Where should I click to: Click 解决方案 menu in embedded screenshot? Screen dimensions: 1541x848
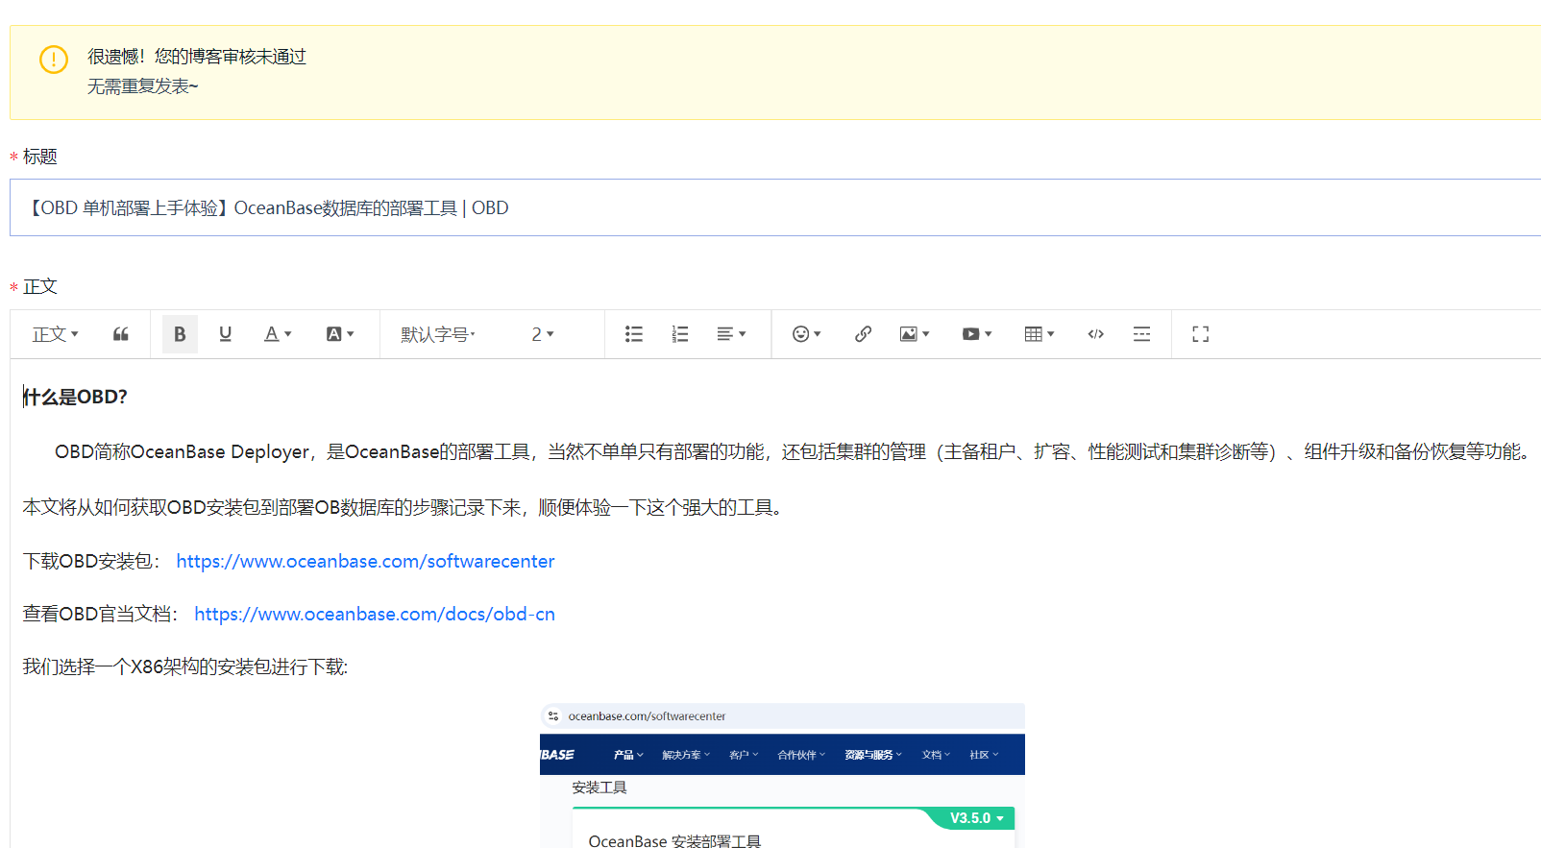coord(686,755)
